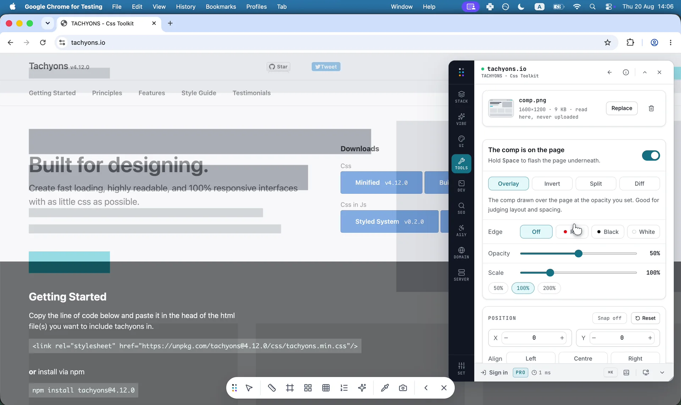The width and height of the screenshot is (681, 405).
Task: Open the History menu
Action: pyautogui.click(x=186, y=7)
